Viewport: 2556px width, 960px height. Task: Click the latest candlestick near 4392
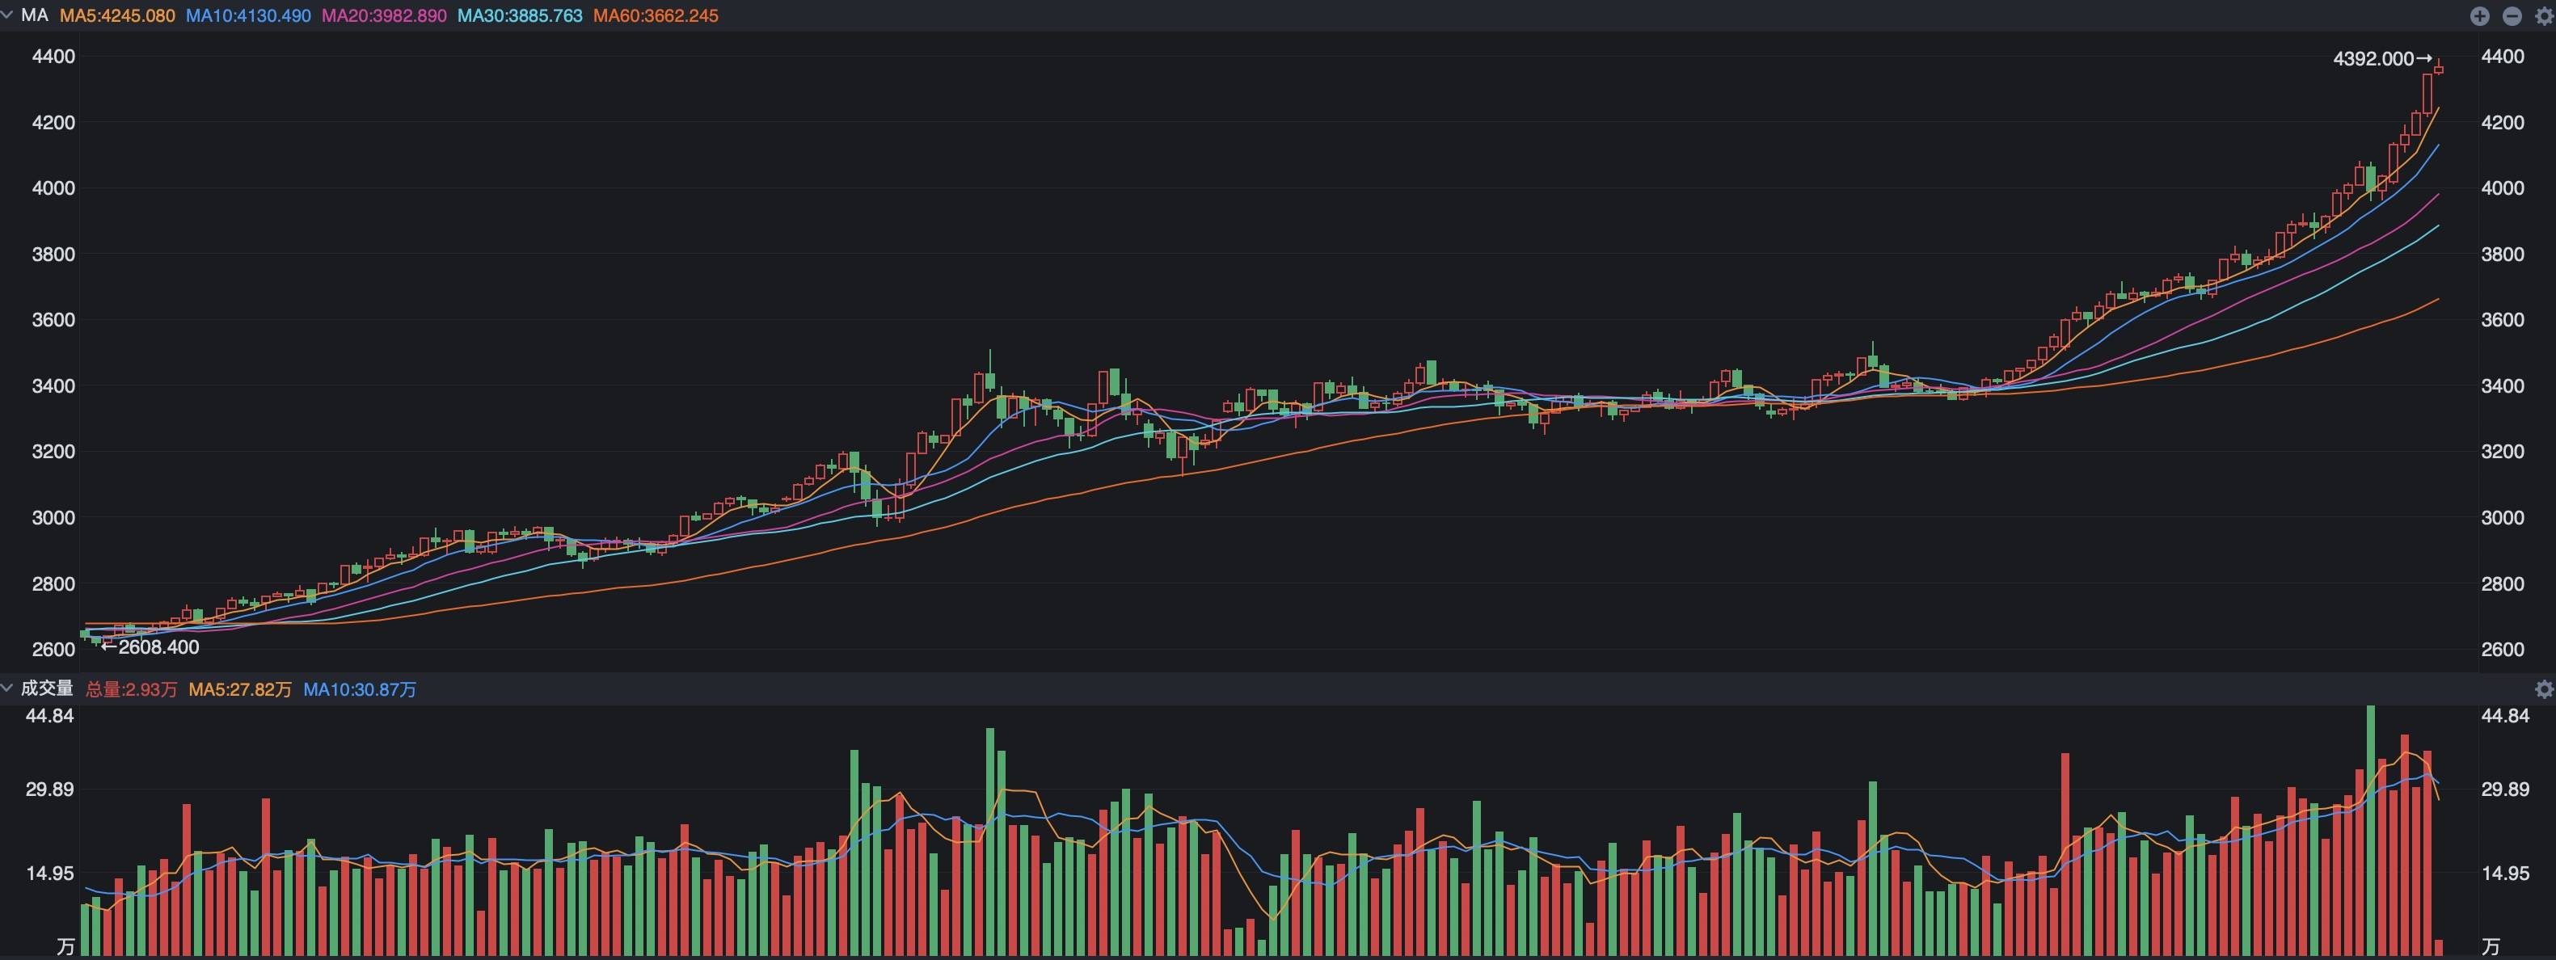tap(2439, 69)
